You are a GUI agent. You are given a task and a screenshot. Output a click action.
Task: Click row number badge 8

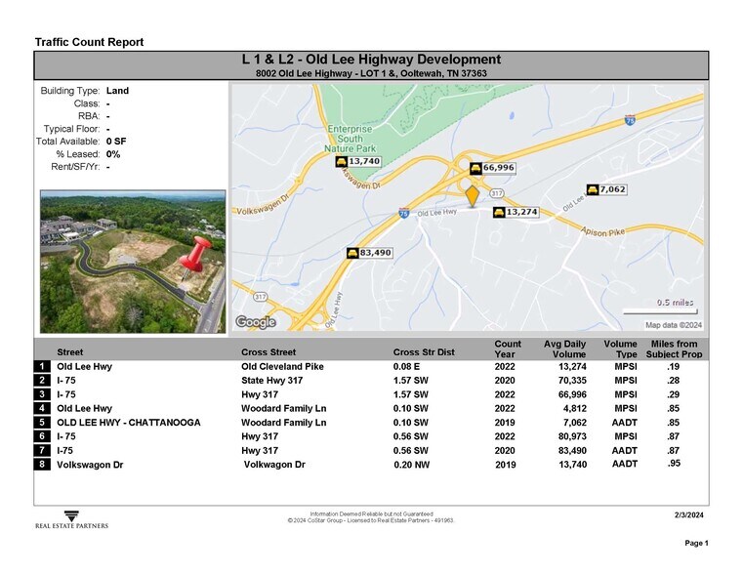click(42, 464)
